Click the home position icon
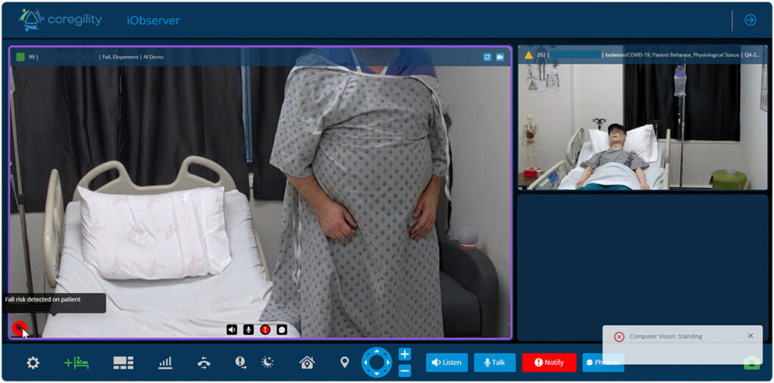Viewport: 774px width, 383px height. [x=307, y=363]
